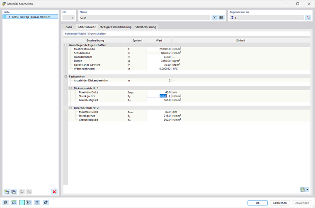This screenshot has height=208, width=315.
Task: Click the Name field containing S235
Action: click(145, 18)
